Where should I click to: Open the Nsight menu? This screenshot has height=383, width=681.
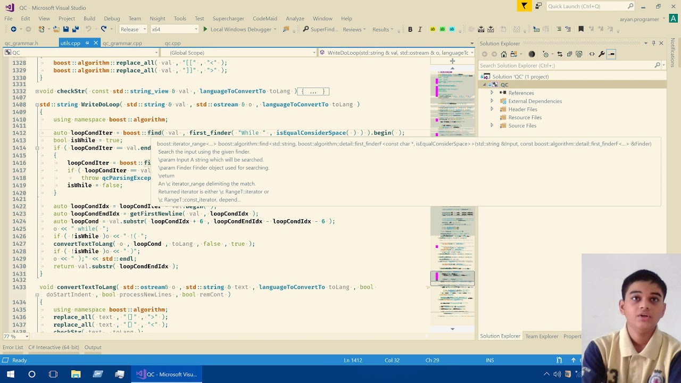click(x=157, y=19)
